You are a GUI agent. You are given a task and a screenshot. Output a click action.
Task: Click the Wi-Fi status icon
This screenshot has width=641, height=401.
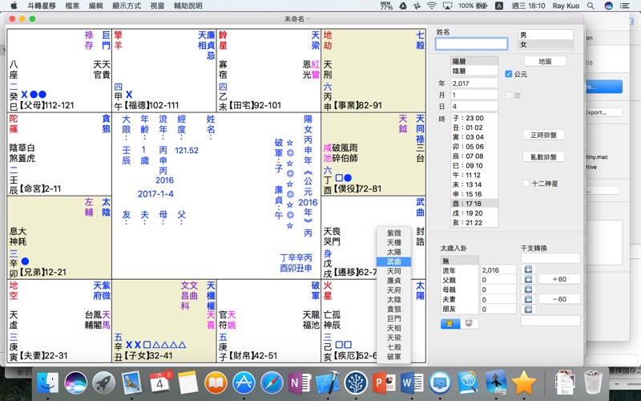431,6
